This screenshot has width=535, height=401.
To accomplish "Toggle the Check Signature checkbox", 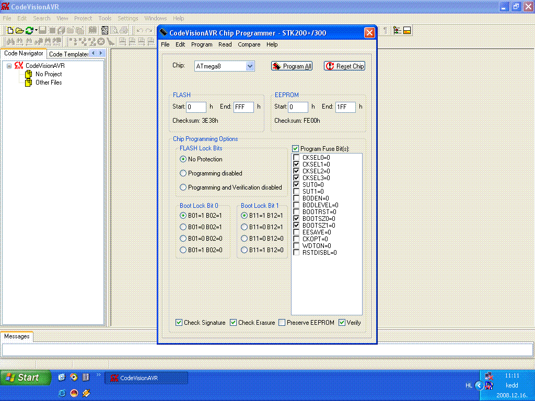I will pyautogui.click(x=179, y=323).
